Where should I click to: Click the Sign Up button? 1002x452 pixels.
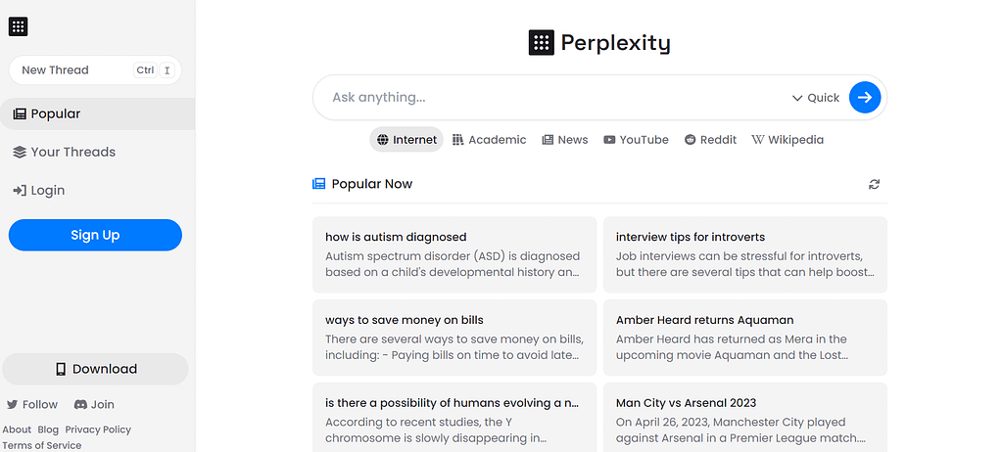tap(95, 235)
